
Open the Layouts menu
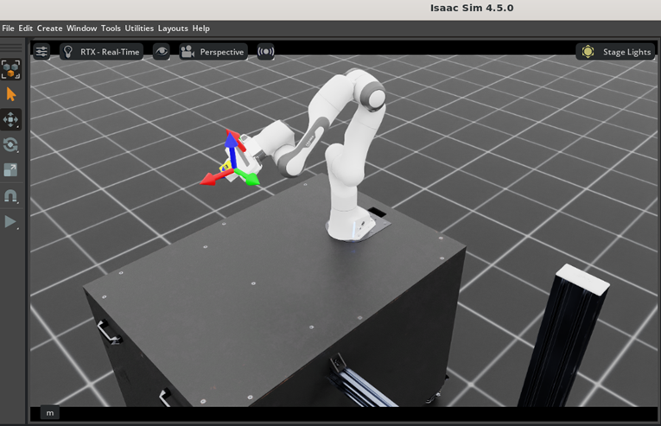tap(173, 29)
